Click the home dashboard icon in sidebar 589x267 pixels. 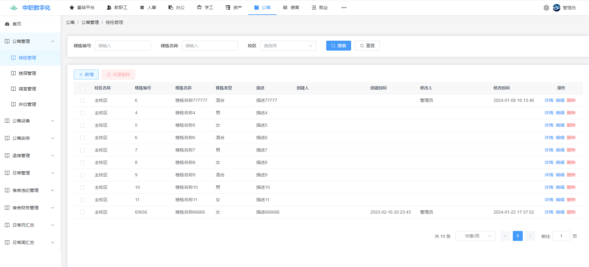coord(7,24)
